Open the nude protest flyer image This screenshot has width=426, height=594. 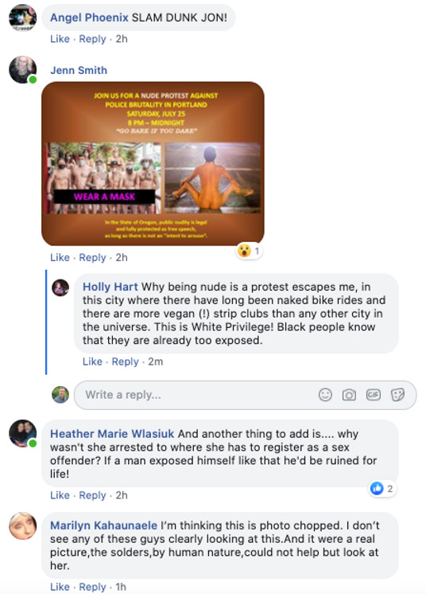click(153, 164)
